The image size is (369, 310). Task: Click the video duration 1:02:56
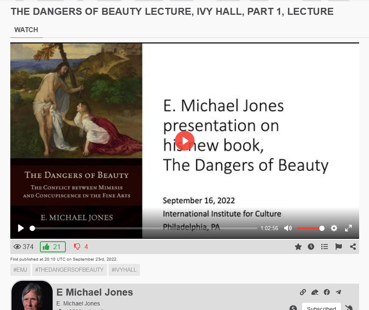(x=269, y=228)
